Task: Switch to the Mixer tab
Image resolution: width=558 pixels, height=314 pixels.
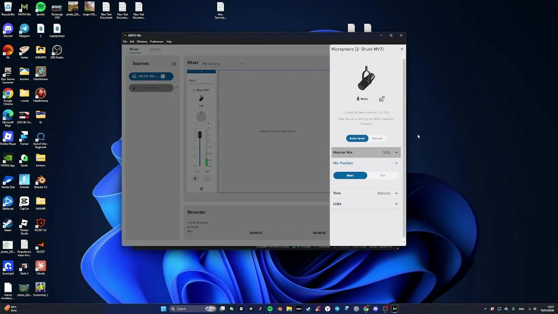Action: 134,49
